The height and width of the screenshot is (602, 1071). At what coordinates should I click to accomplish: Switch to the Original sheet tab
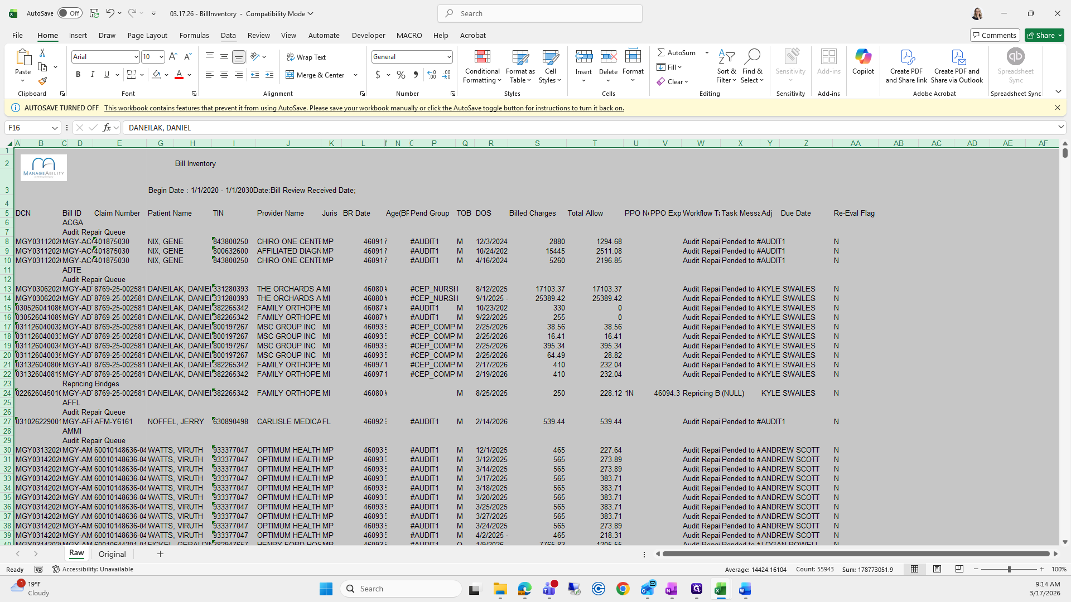pyautogui.click(x=112, y=554)
